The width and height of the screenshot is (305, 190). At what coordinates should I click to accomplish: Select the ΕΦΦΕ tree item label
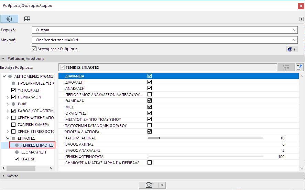click(x=22, y=104)
